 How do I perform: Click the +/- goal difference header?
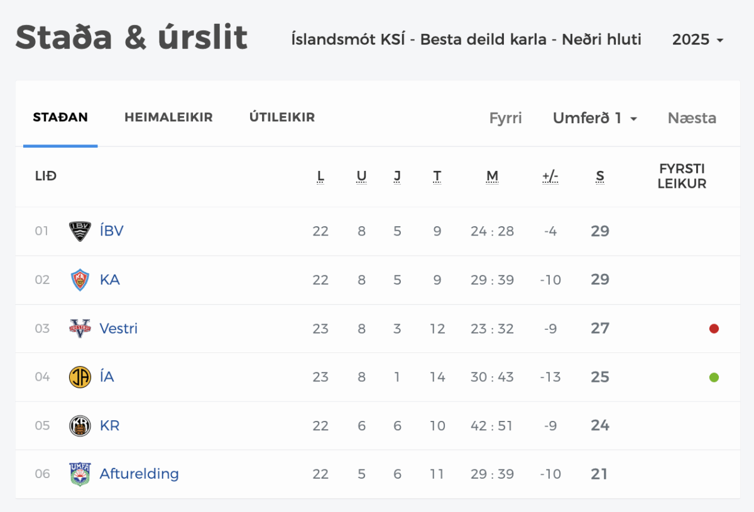click(550, 177)
